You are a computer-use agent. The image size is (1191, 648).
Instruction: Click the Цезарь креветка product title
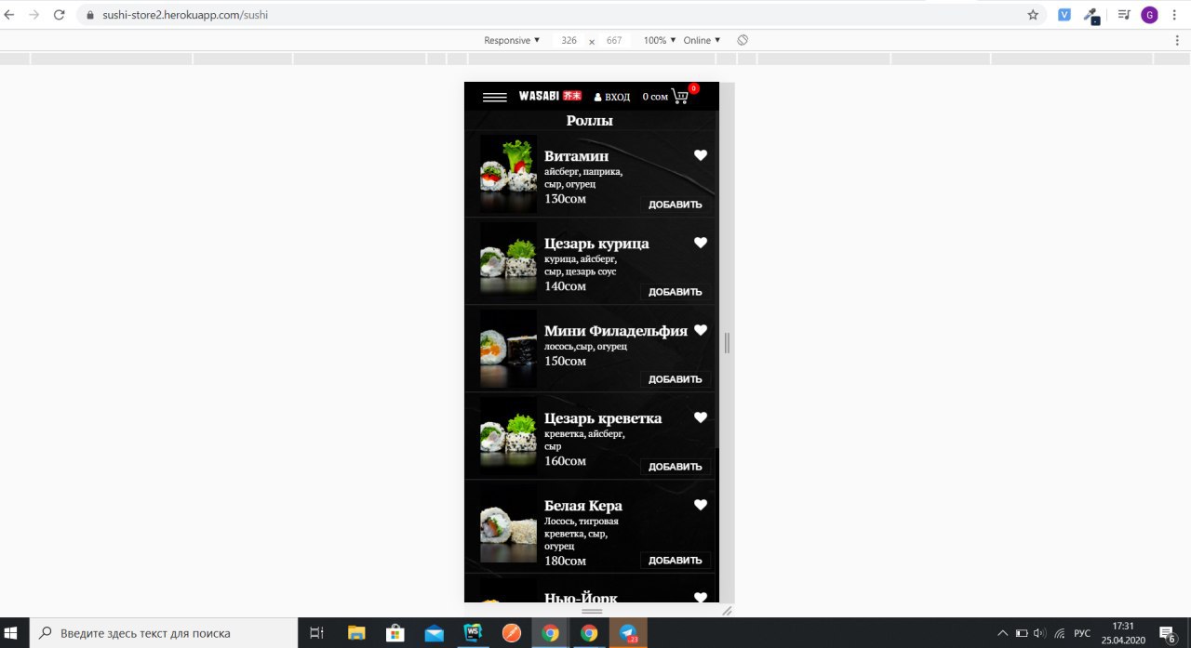[x=603, y=418]
